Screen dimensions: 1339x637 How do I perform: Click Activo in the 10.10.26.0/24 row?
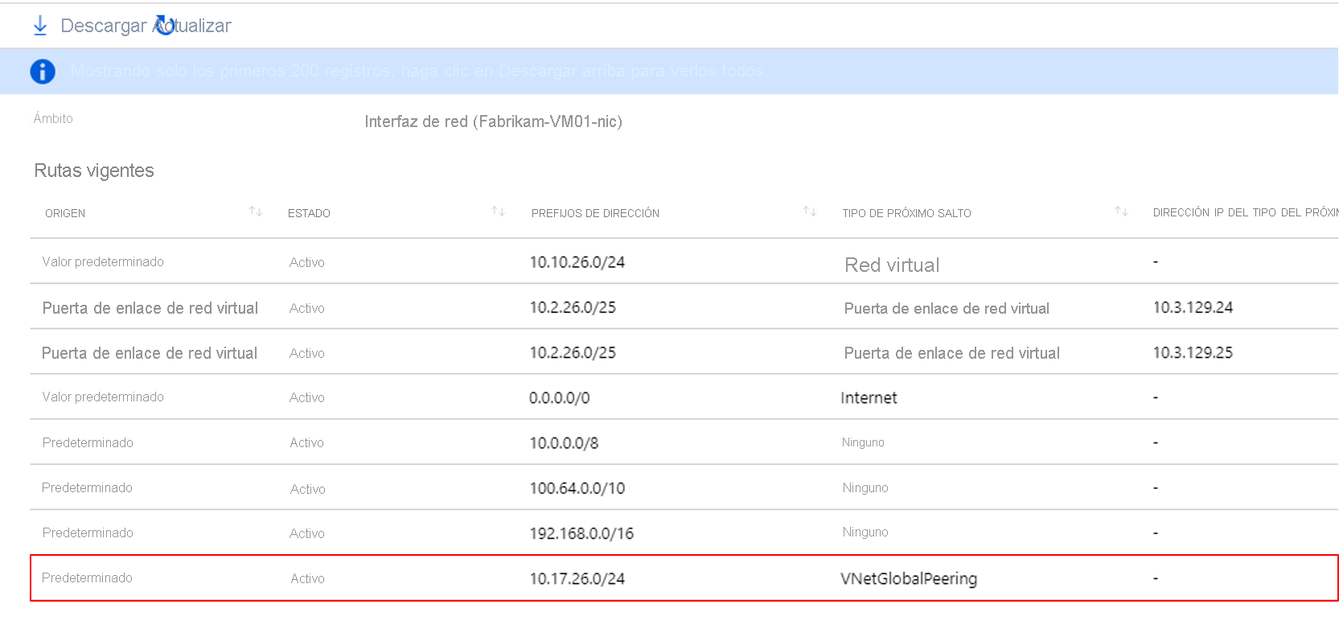(x=307, y=262)
